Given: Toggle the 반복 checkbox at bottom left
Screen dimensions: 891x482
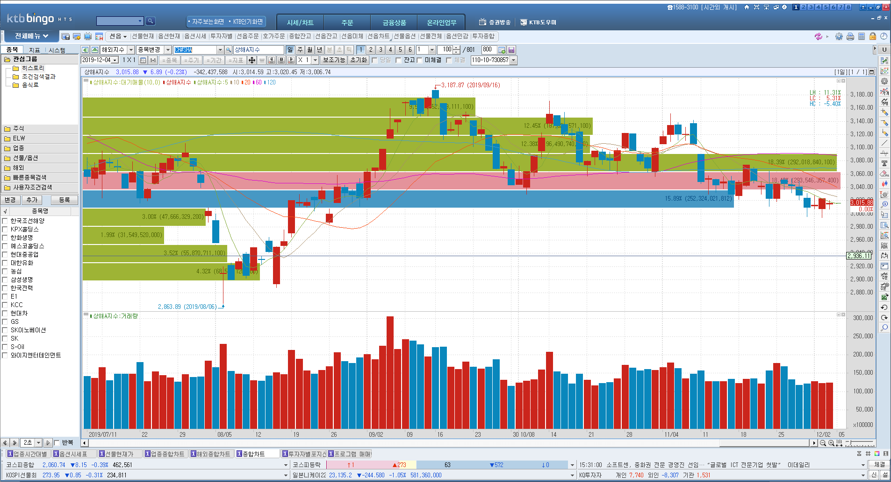Looking at the screenshot, I should point(57,443).
